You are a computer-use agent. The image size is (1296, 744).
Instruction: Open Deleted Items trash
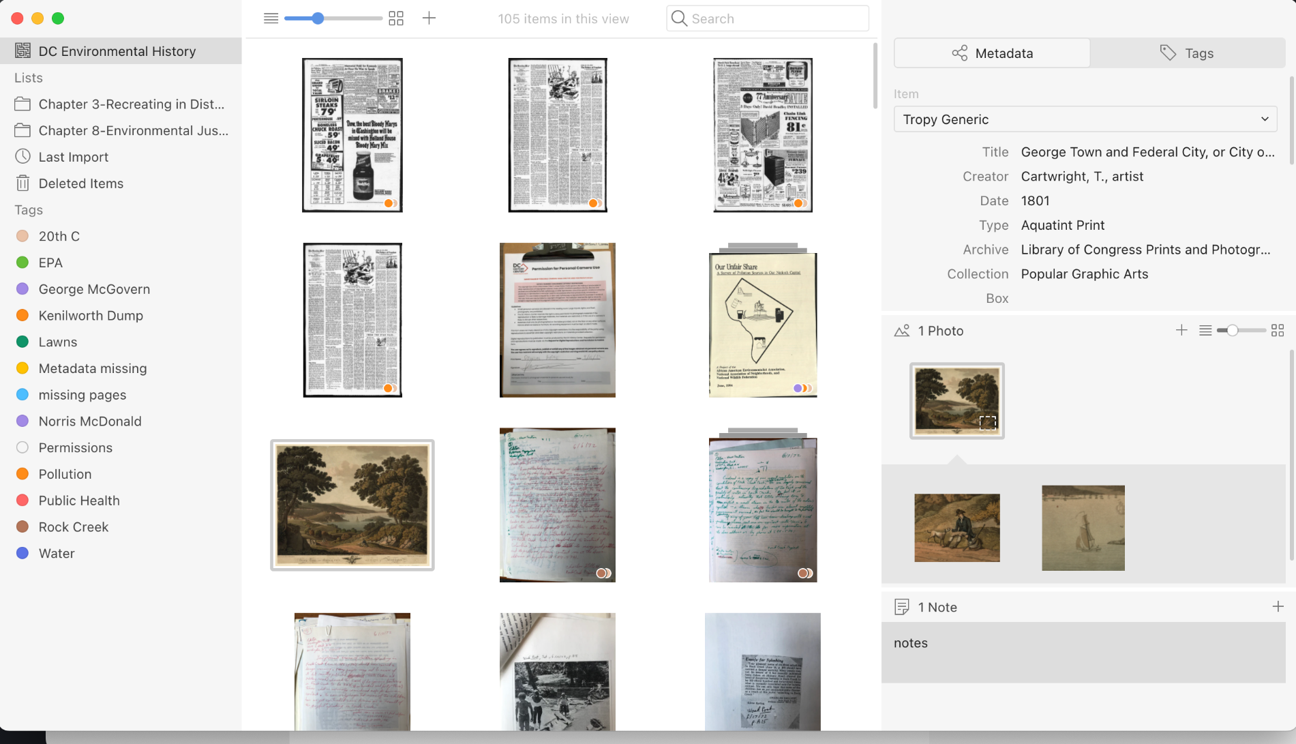(121, 183)
